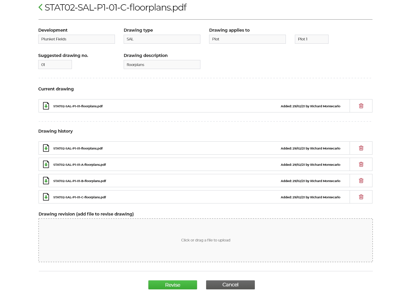Click the Drawing description floorplans field
Image resolution: width=411 pixels, height=293 pixels.
click(x=162, y=65)
